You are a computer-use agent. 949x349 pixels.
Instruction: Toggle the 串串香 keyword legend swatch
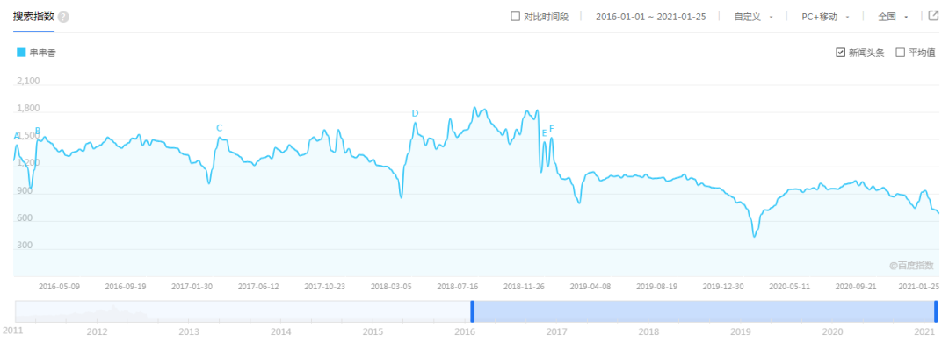tap(21, 53)
